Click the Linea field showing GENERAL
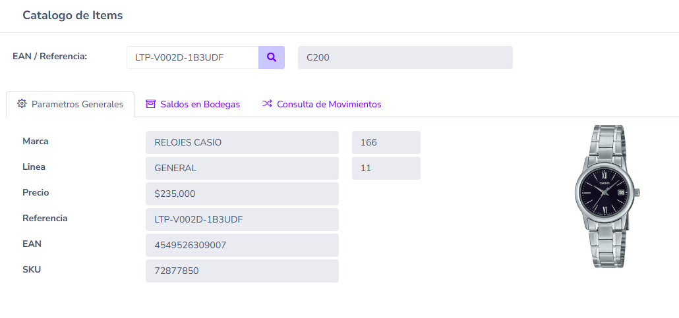The image size is (679, 318). 242,169
